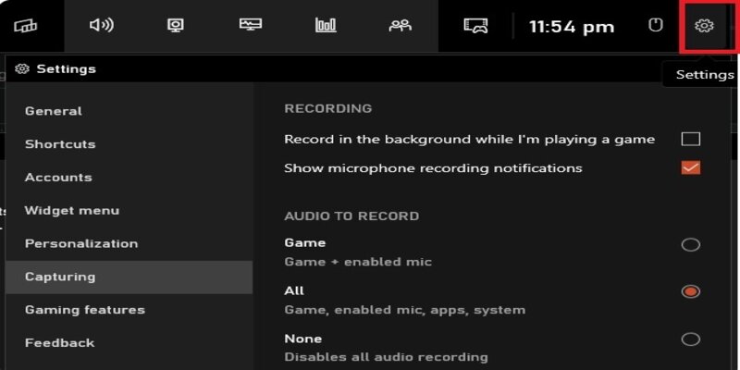Click the 'Game + enabled mic' description
The width and height of the screenshot is (740, 370).
[x=358, y=262]
